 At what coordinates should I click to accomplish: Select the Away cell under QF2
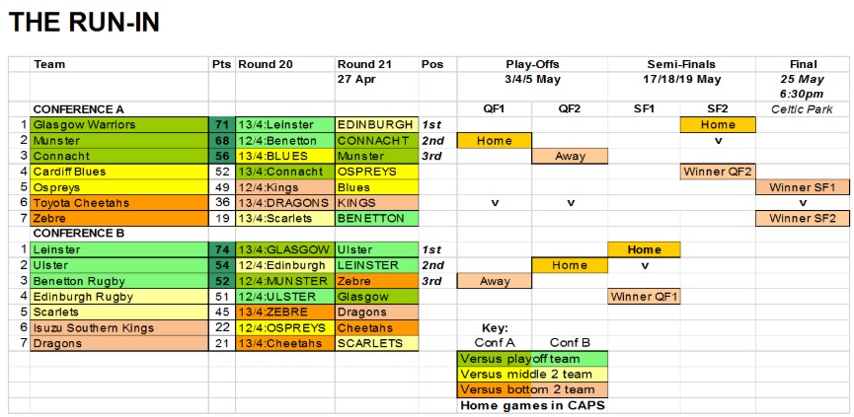(x=570, y=157)
